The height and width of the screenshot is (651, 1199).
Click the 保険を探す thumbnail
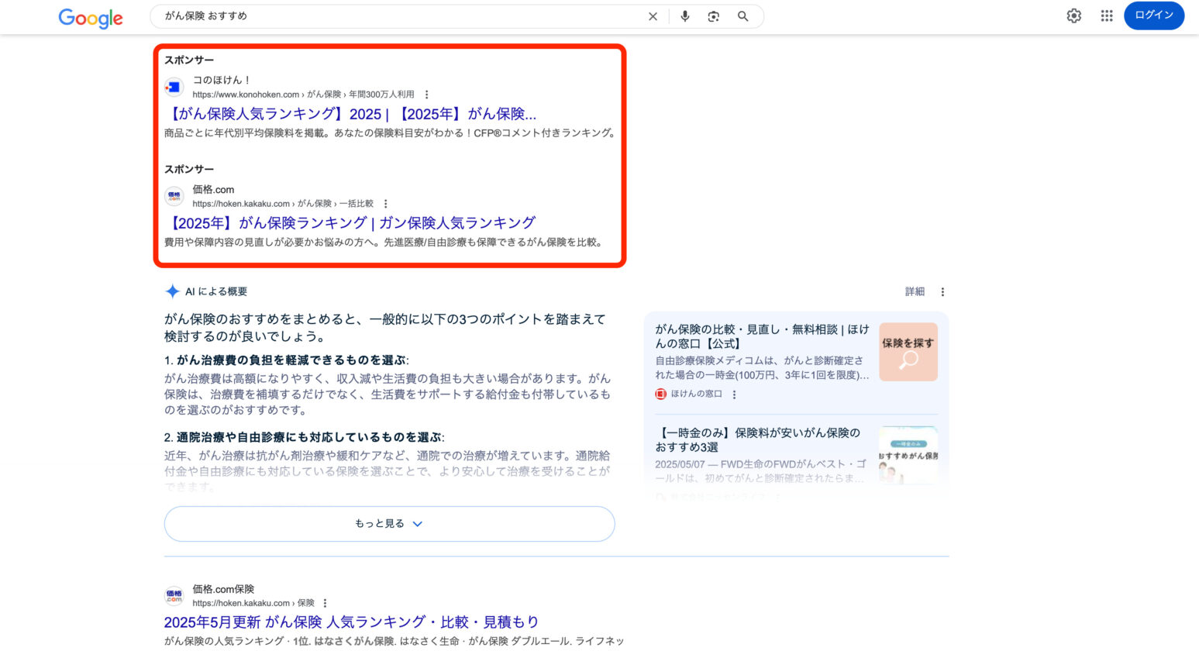[x=908, y=352]
